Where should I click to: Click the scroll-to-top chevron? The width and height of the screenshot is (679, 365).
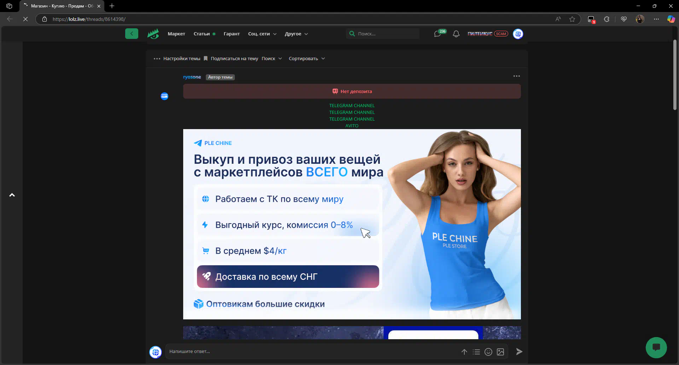[x=12, y=195]
